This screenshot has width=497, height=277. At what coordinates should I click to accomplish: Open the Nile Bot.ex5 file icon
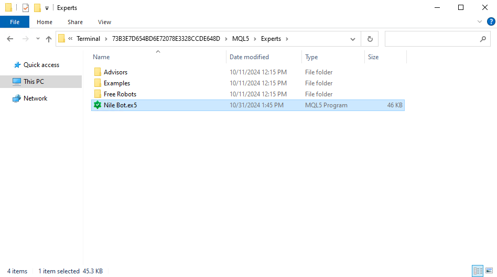click(x=98, y=105)
